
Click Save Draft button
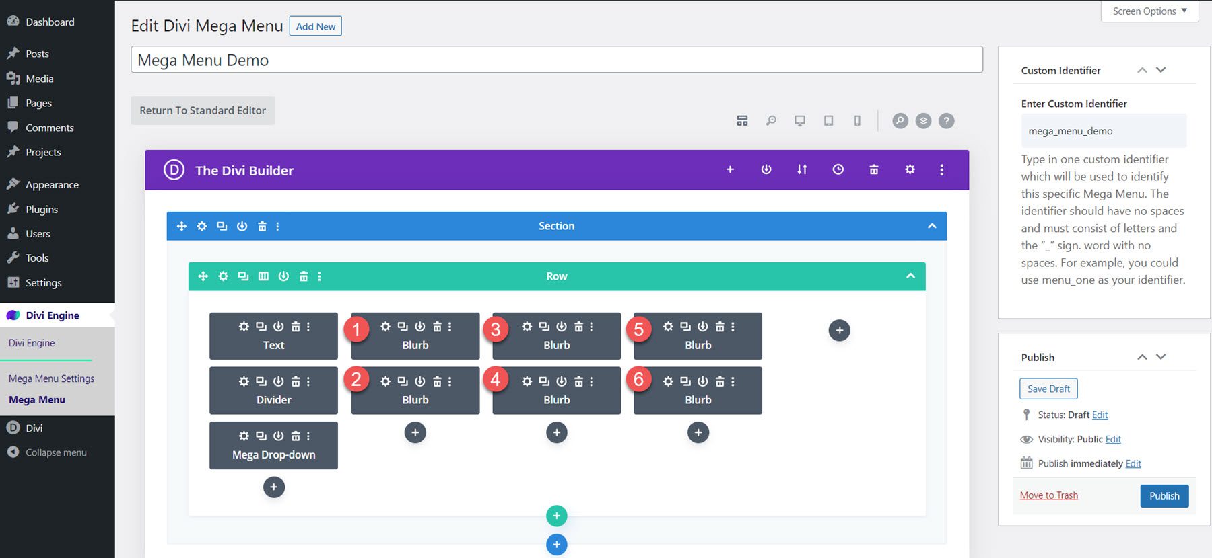click(x=1048, y=389)
